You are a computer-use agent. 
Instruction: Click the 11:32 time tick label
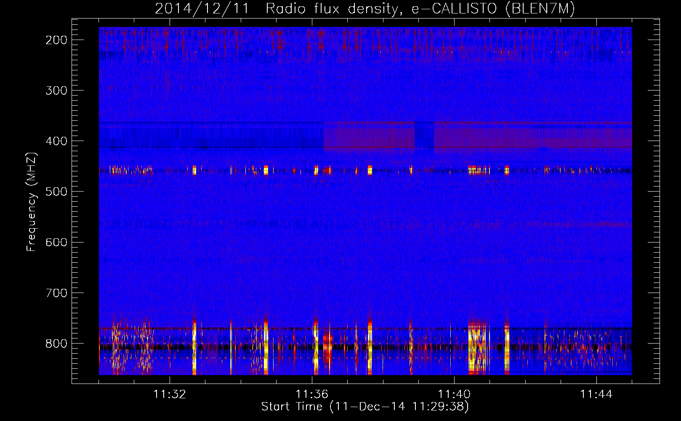[x=170, y=394]
